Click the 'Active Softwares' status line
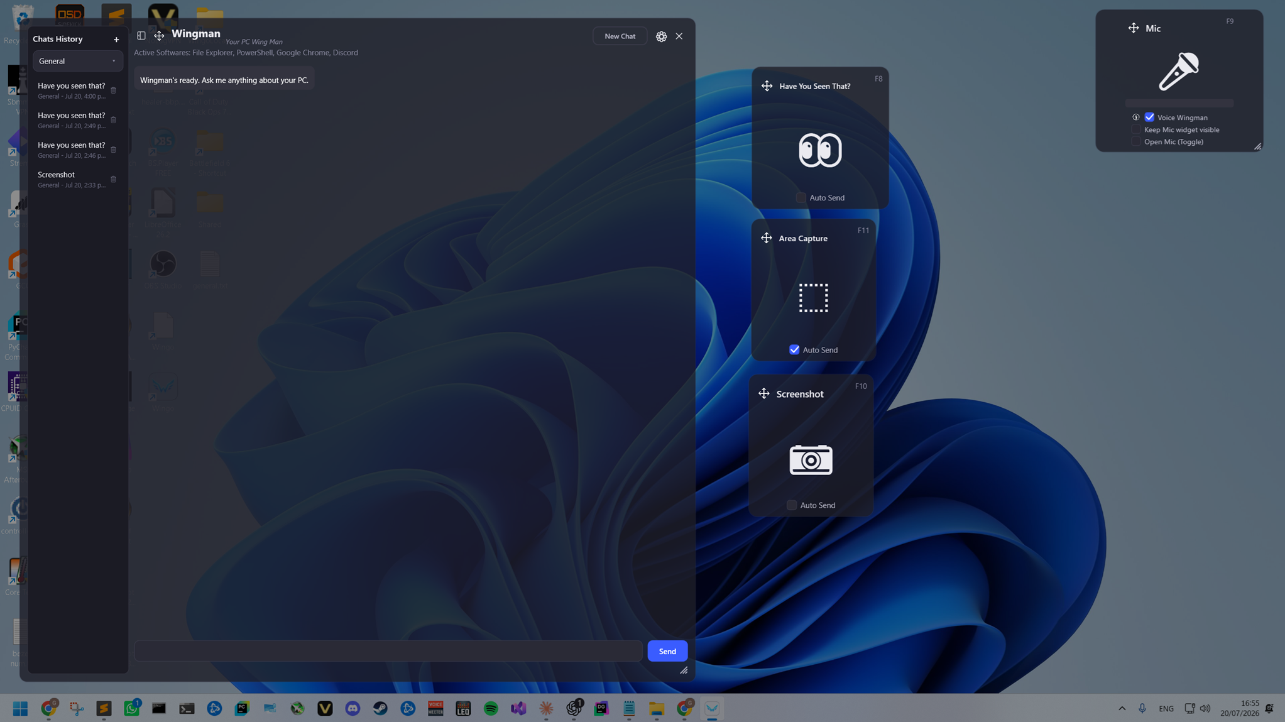1285x722 pixels. [x=246, y=53]
